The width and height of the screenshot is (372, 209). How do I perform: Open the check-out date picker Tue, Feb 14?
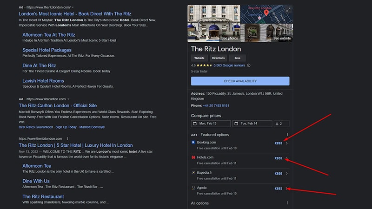(x=252, y=124)
